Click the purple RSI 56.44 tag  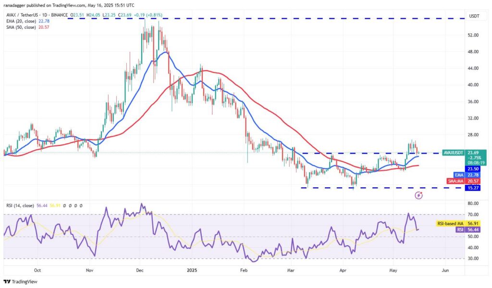point(468,230)
